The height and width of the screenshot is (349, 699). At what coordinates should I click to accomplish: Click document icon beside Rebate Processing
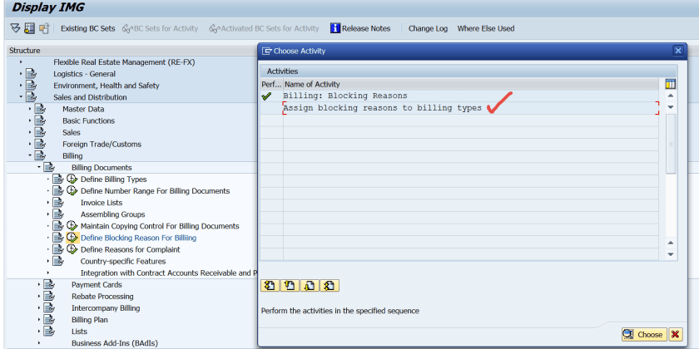click(x=49, y=297)
